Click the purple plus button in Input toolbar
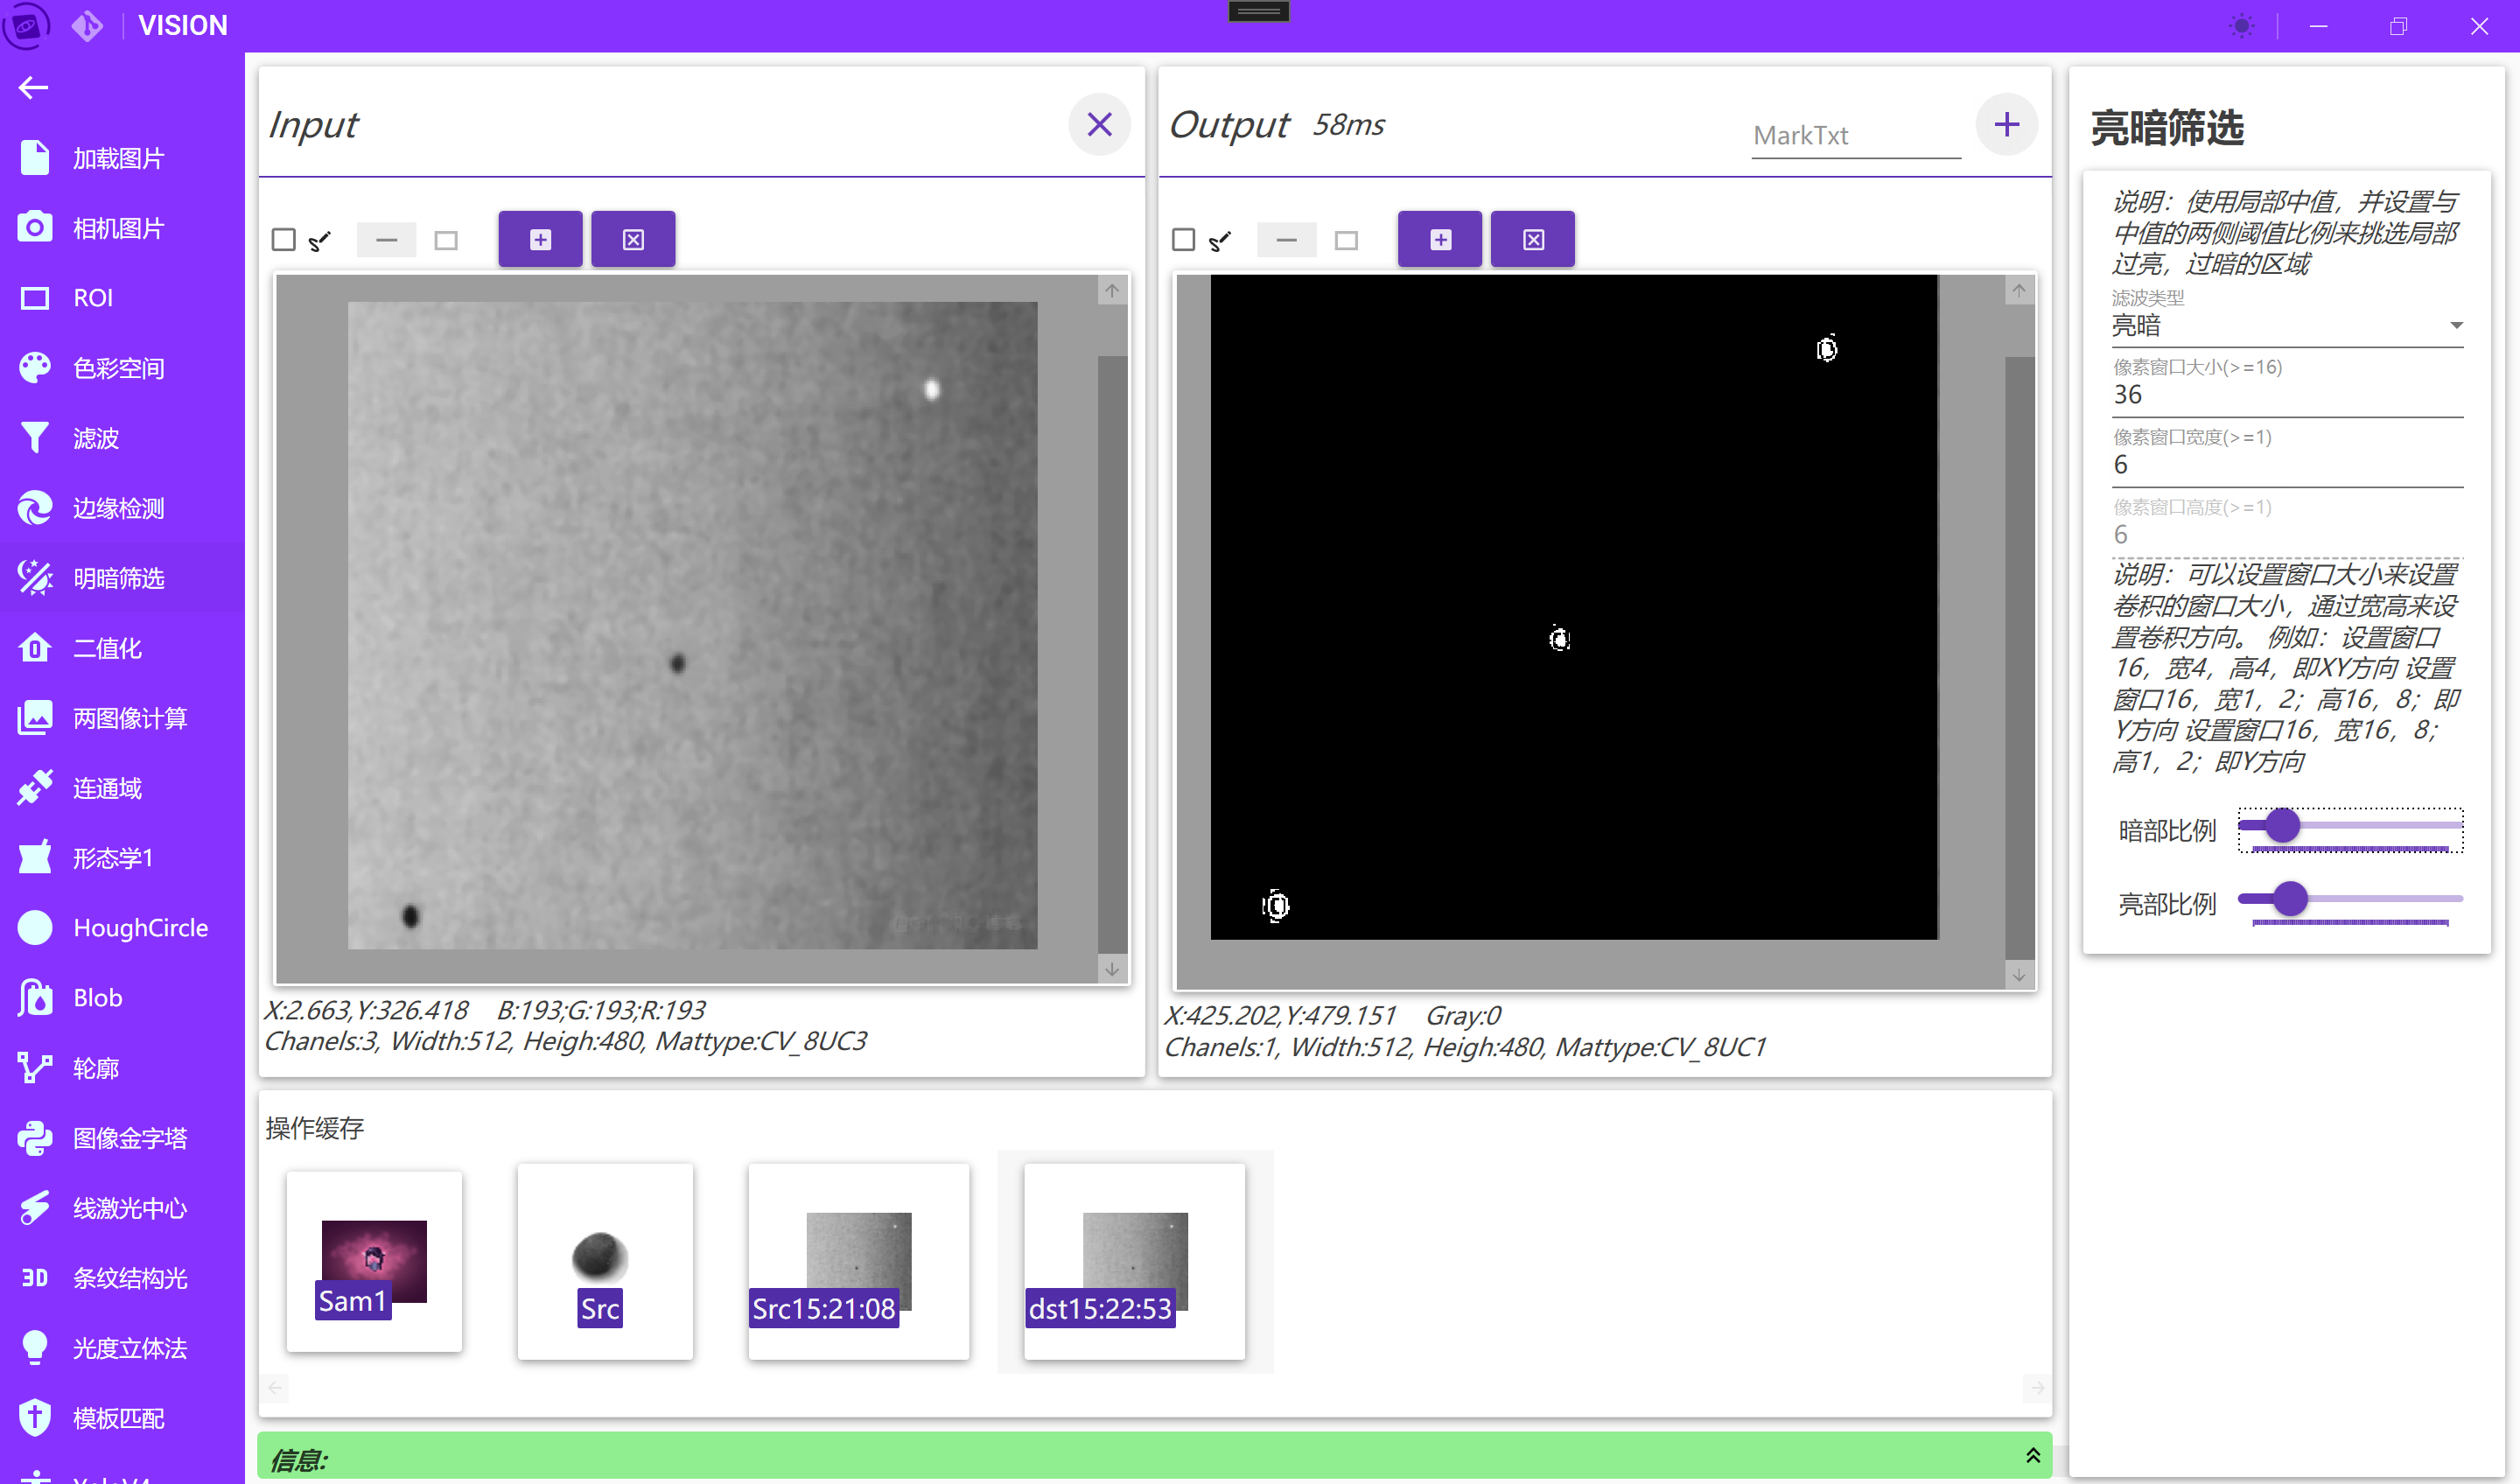Image resolution: width=2520 pixels, height=1484 pixels. coord(540,240)
